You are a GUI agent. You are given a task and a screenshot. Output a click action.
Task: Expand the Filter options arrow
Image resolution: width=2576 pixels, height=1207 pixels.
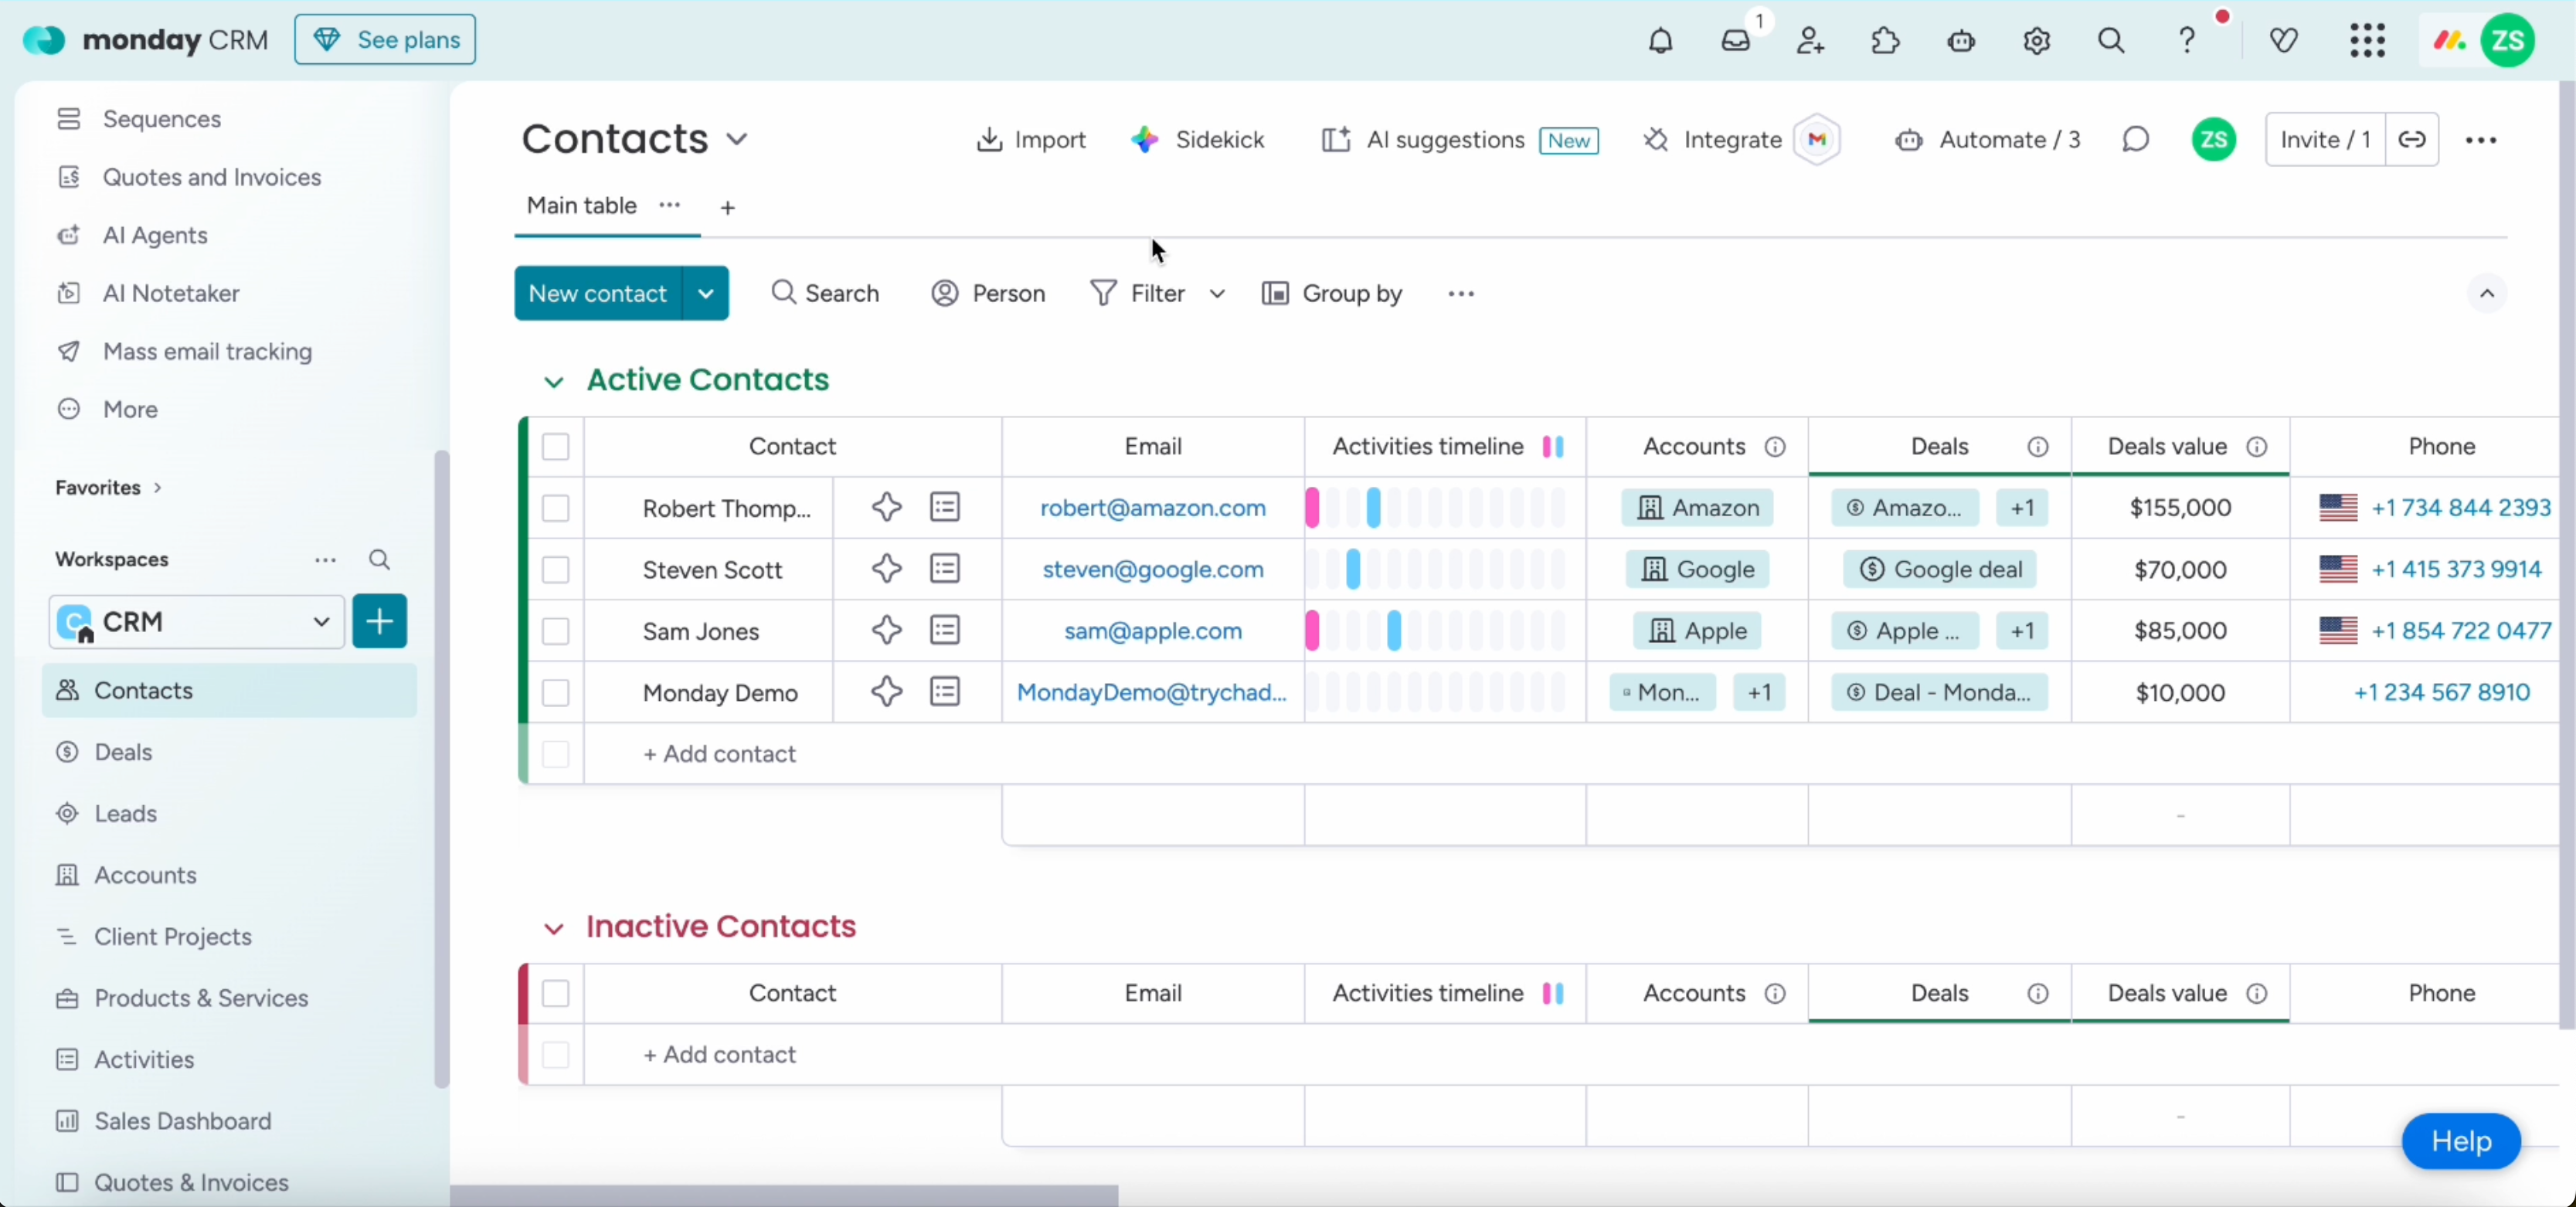pyautogui.click(x=1217, y=294)
